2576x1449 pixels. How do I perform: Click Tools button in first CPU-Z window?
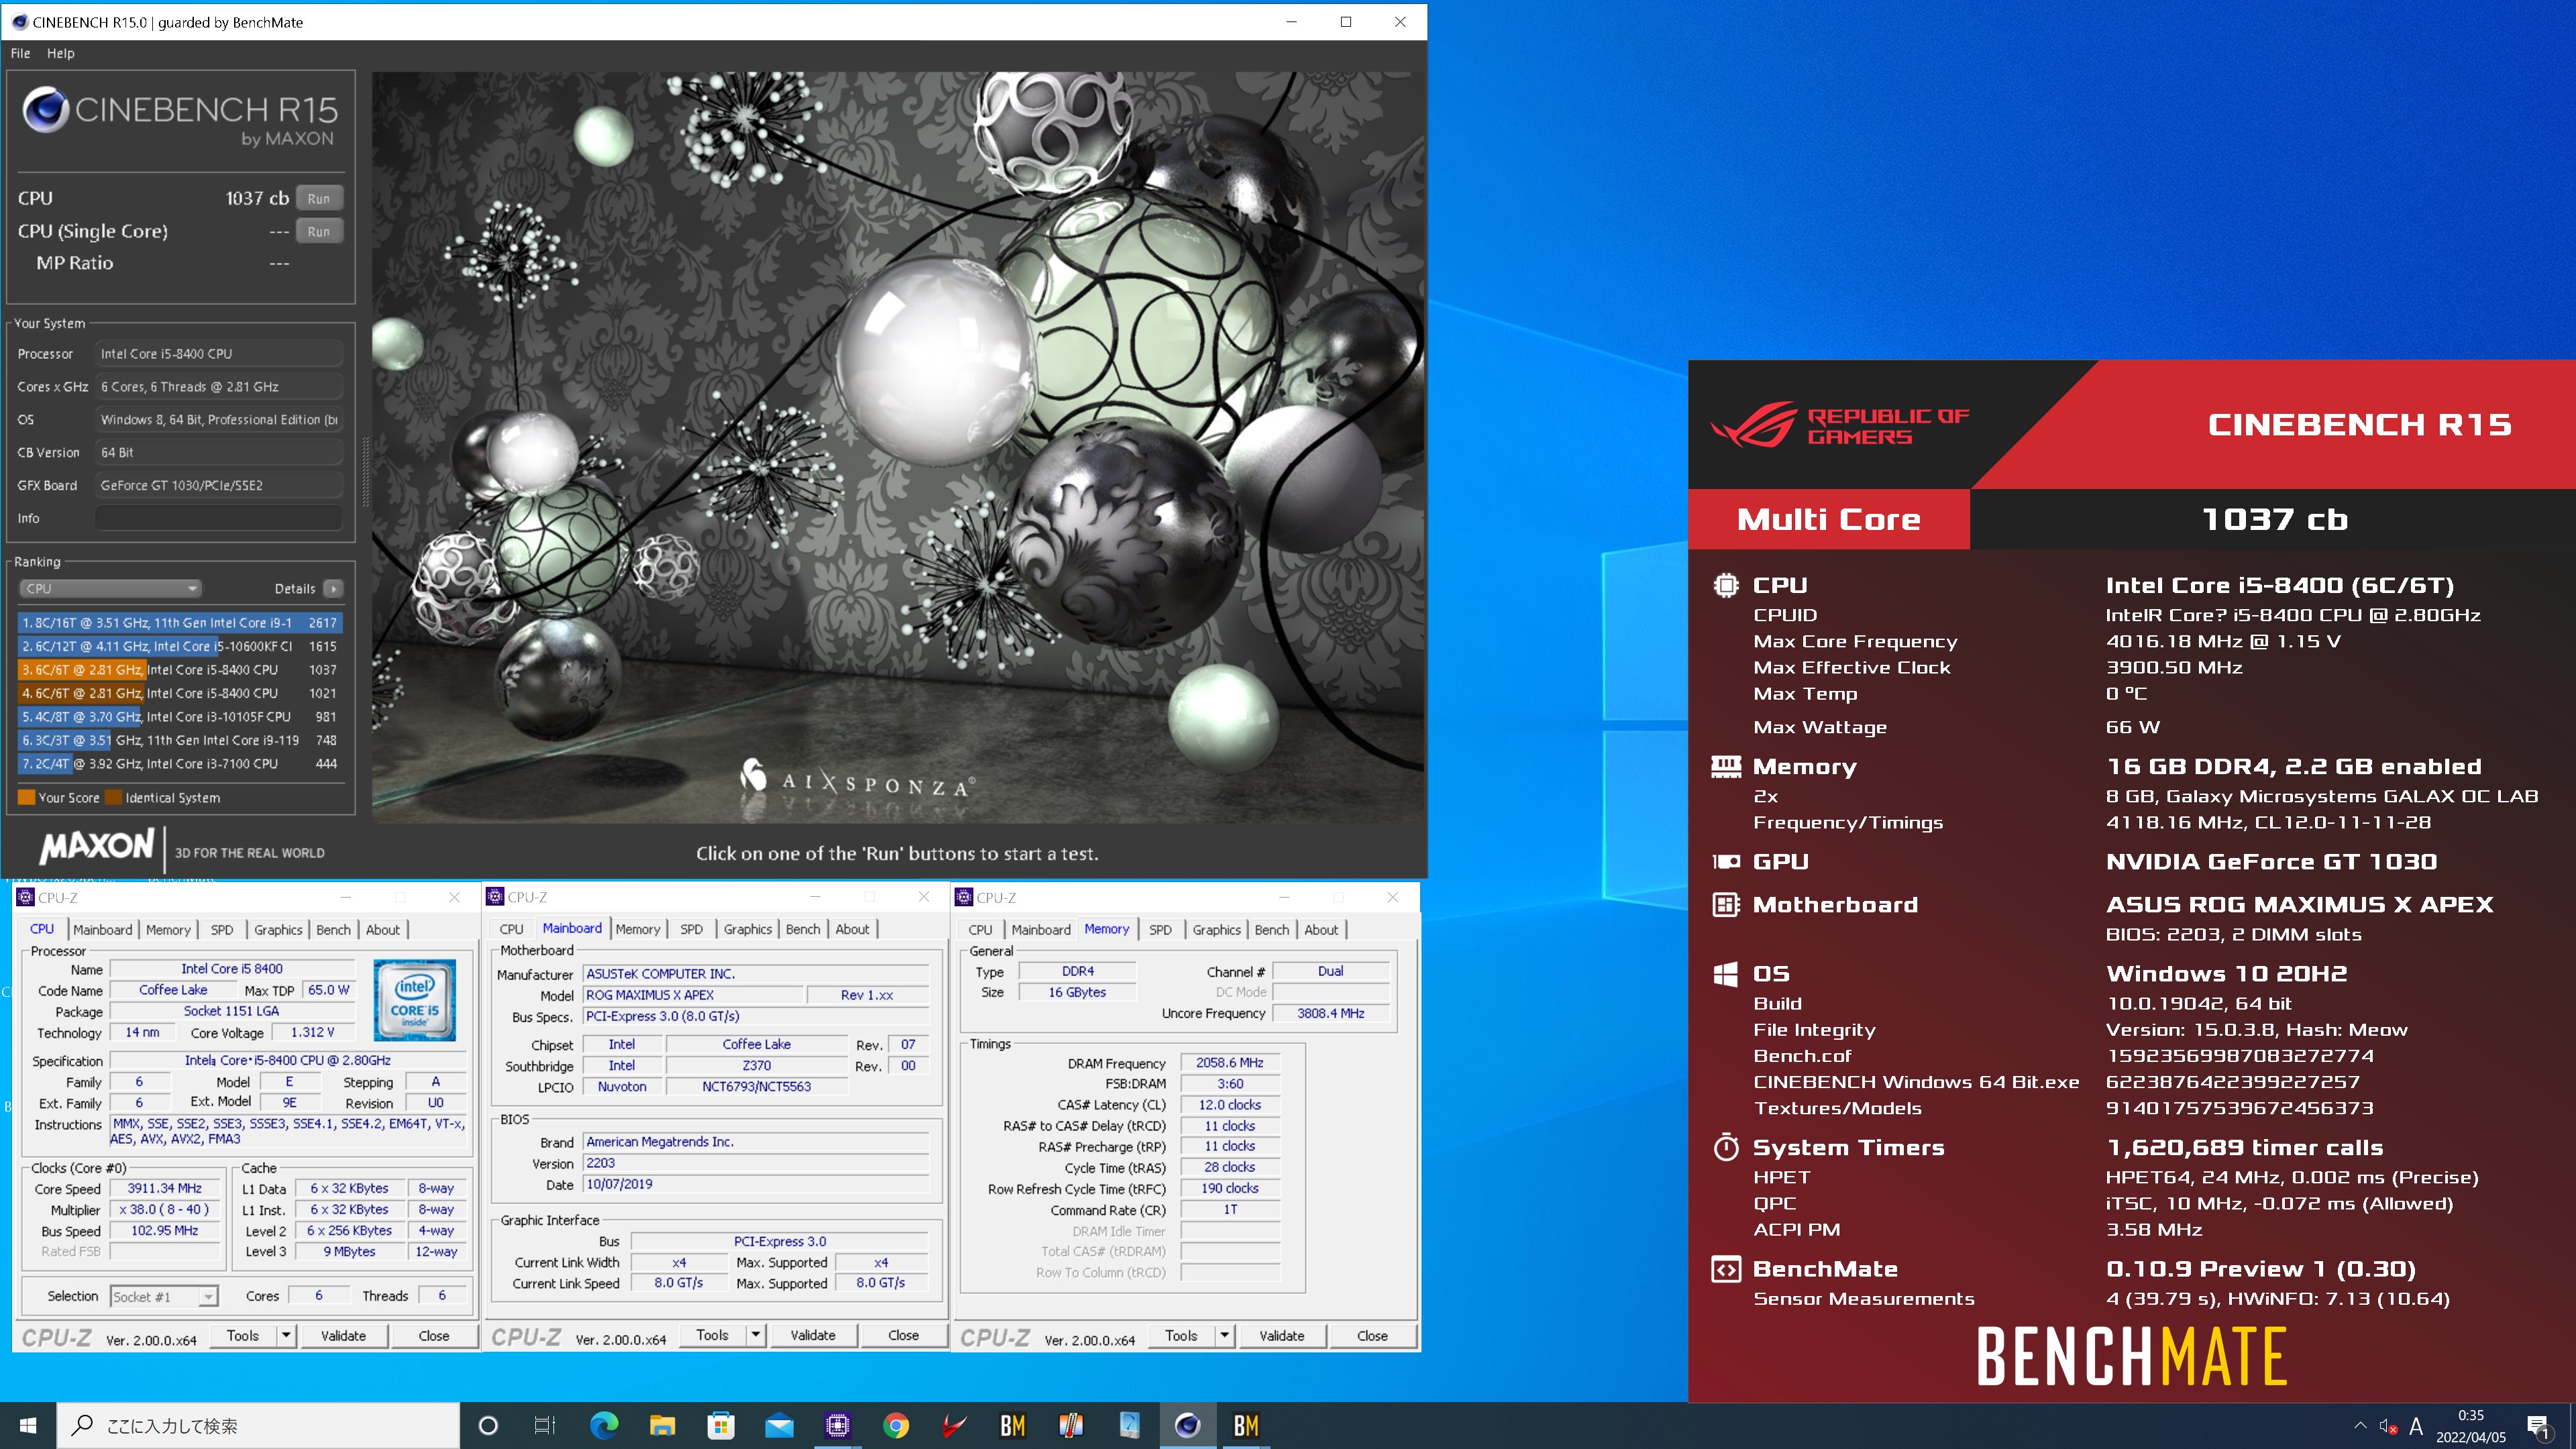(243, 1335)
